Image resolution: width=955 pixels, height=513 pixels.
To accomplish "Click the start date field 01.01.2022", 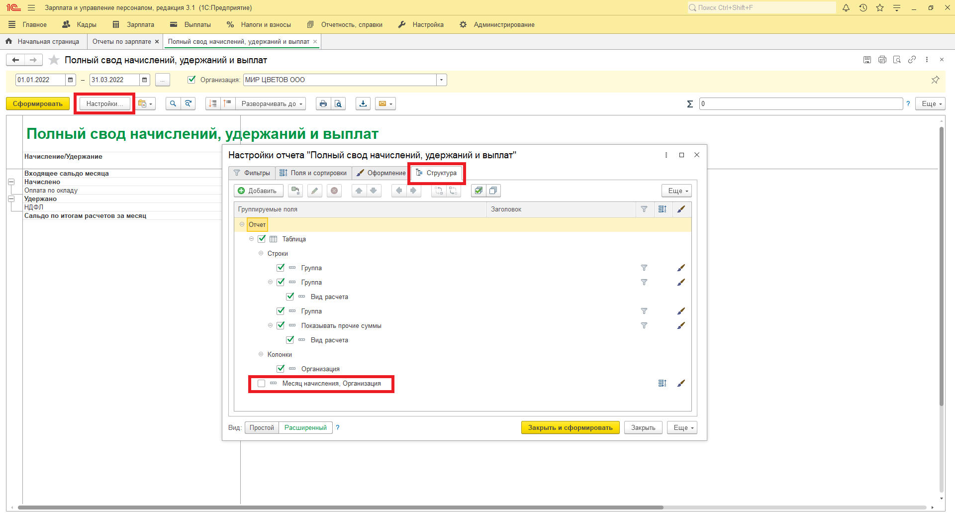I will (40, 80).
